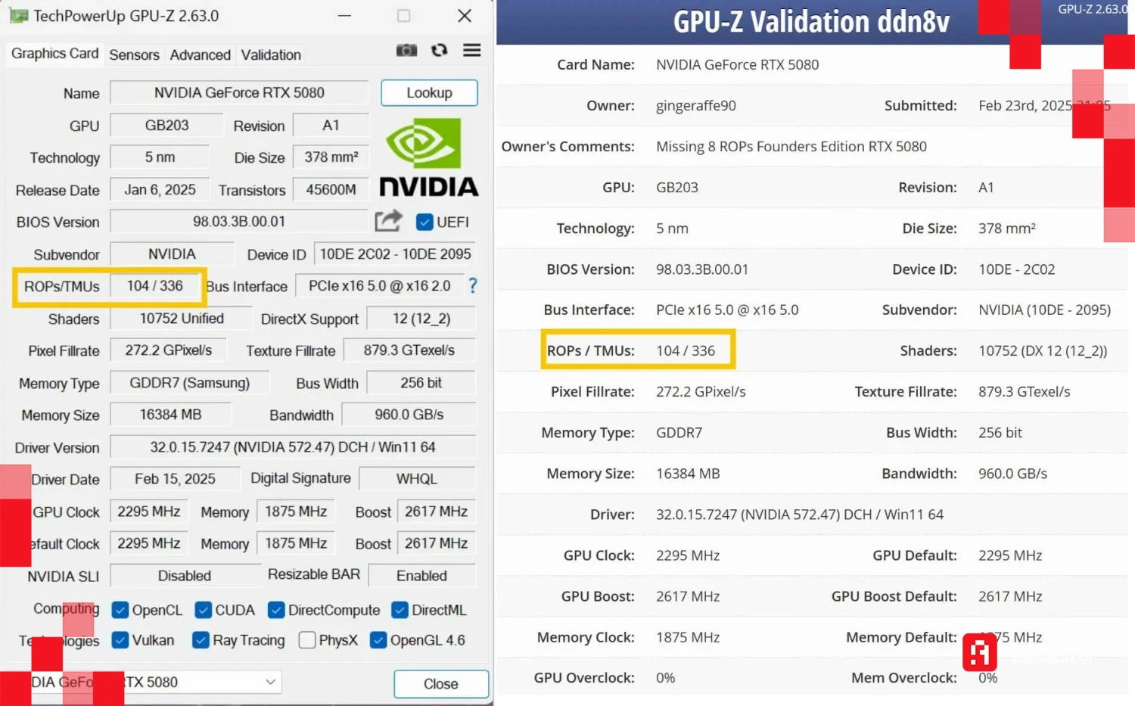This screenshot has width=1135, height=706.
Task: Switch to the Graphics Card tab
Action: 55,54
